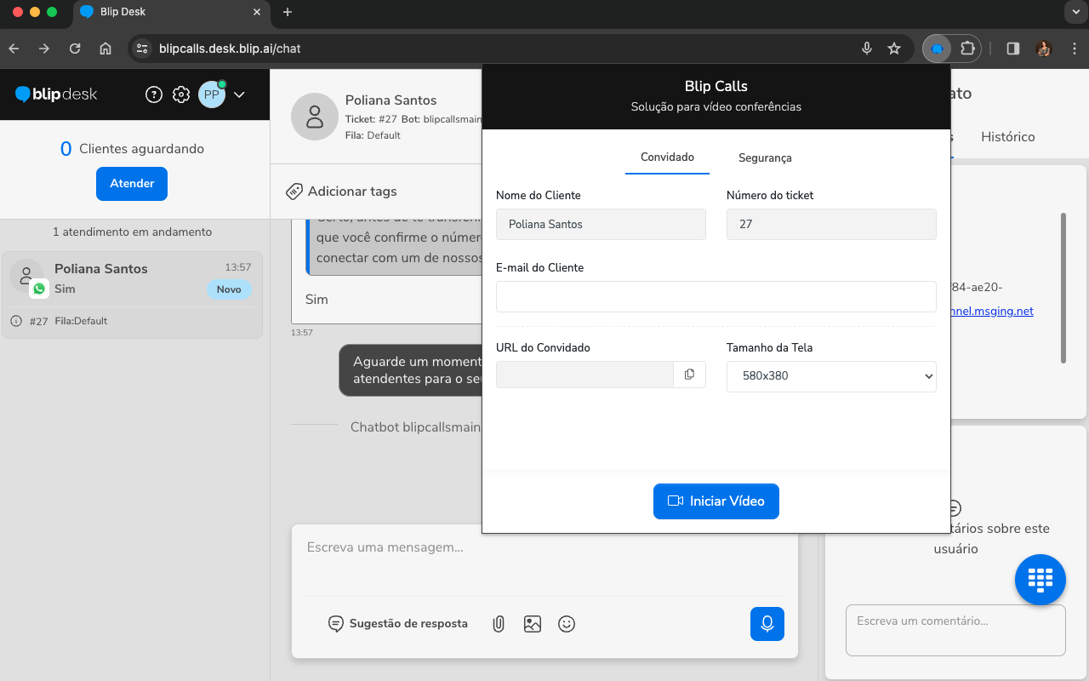Viewport: 1089px width, 681px height.
Task: Switch to the Convidado tab
Action: (x=667, y=157)
